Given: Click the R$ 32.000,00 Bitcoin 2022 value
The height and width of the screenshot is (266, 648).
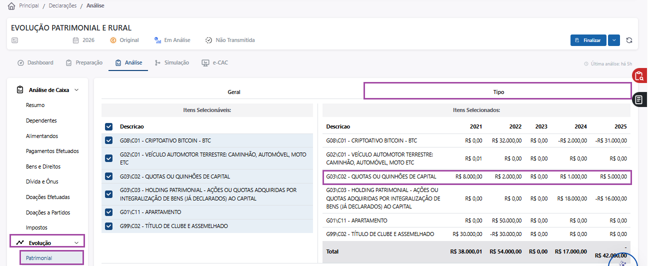Looking at the screenshot, I should point(507,140).
